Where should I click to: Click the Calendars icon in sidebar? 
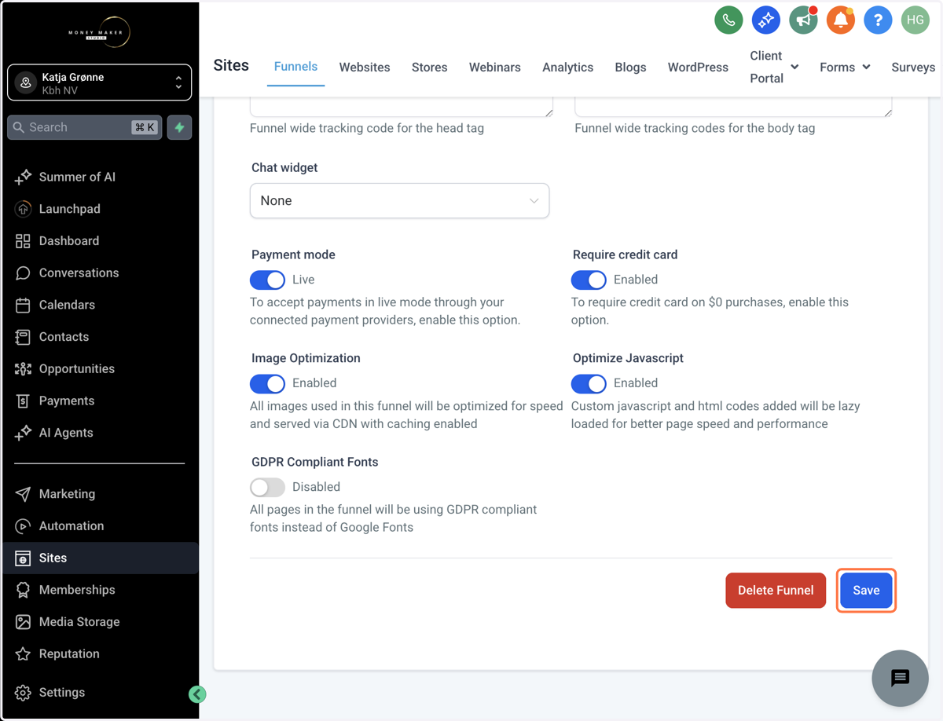(x=23, y=305)
